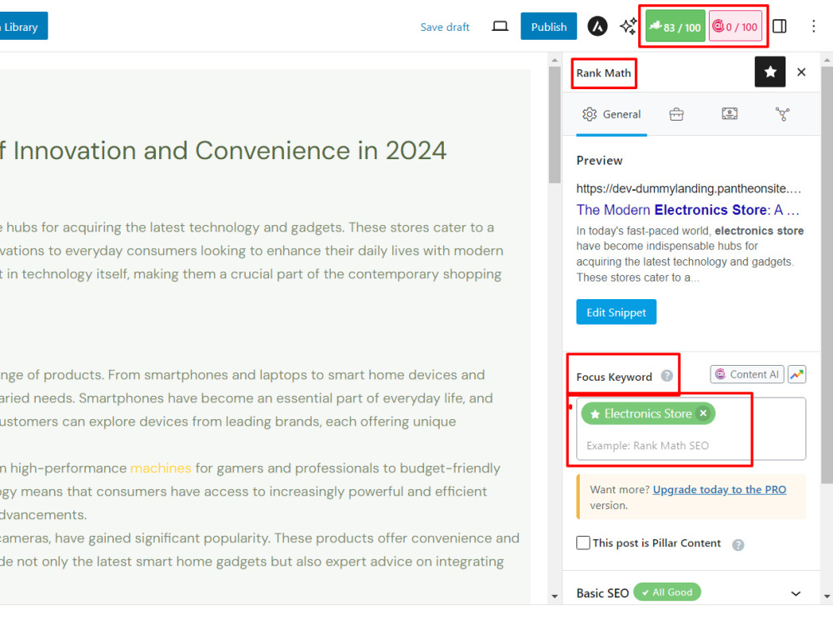Open the Google Trends icon

pyautogui.click(x=796, y=374)
